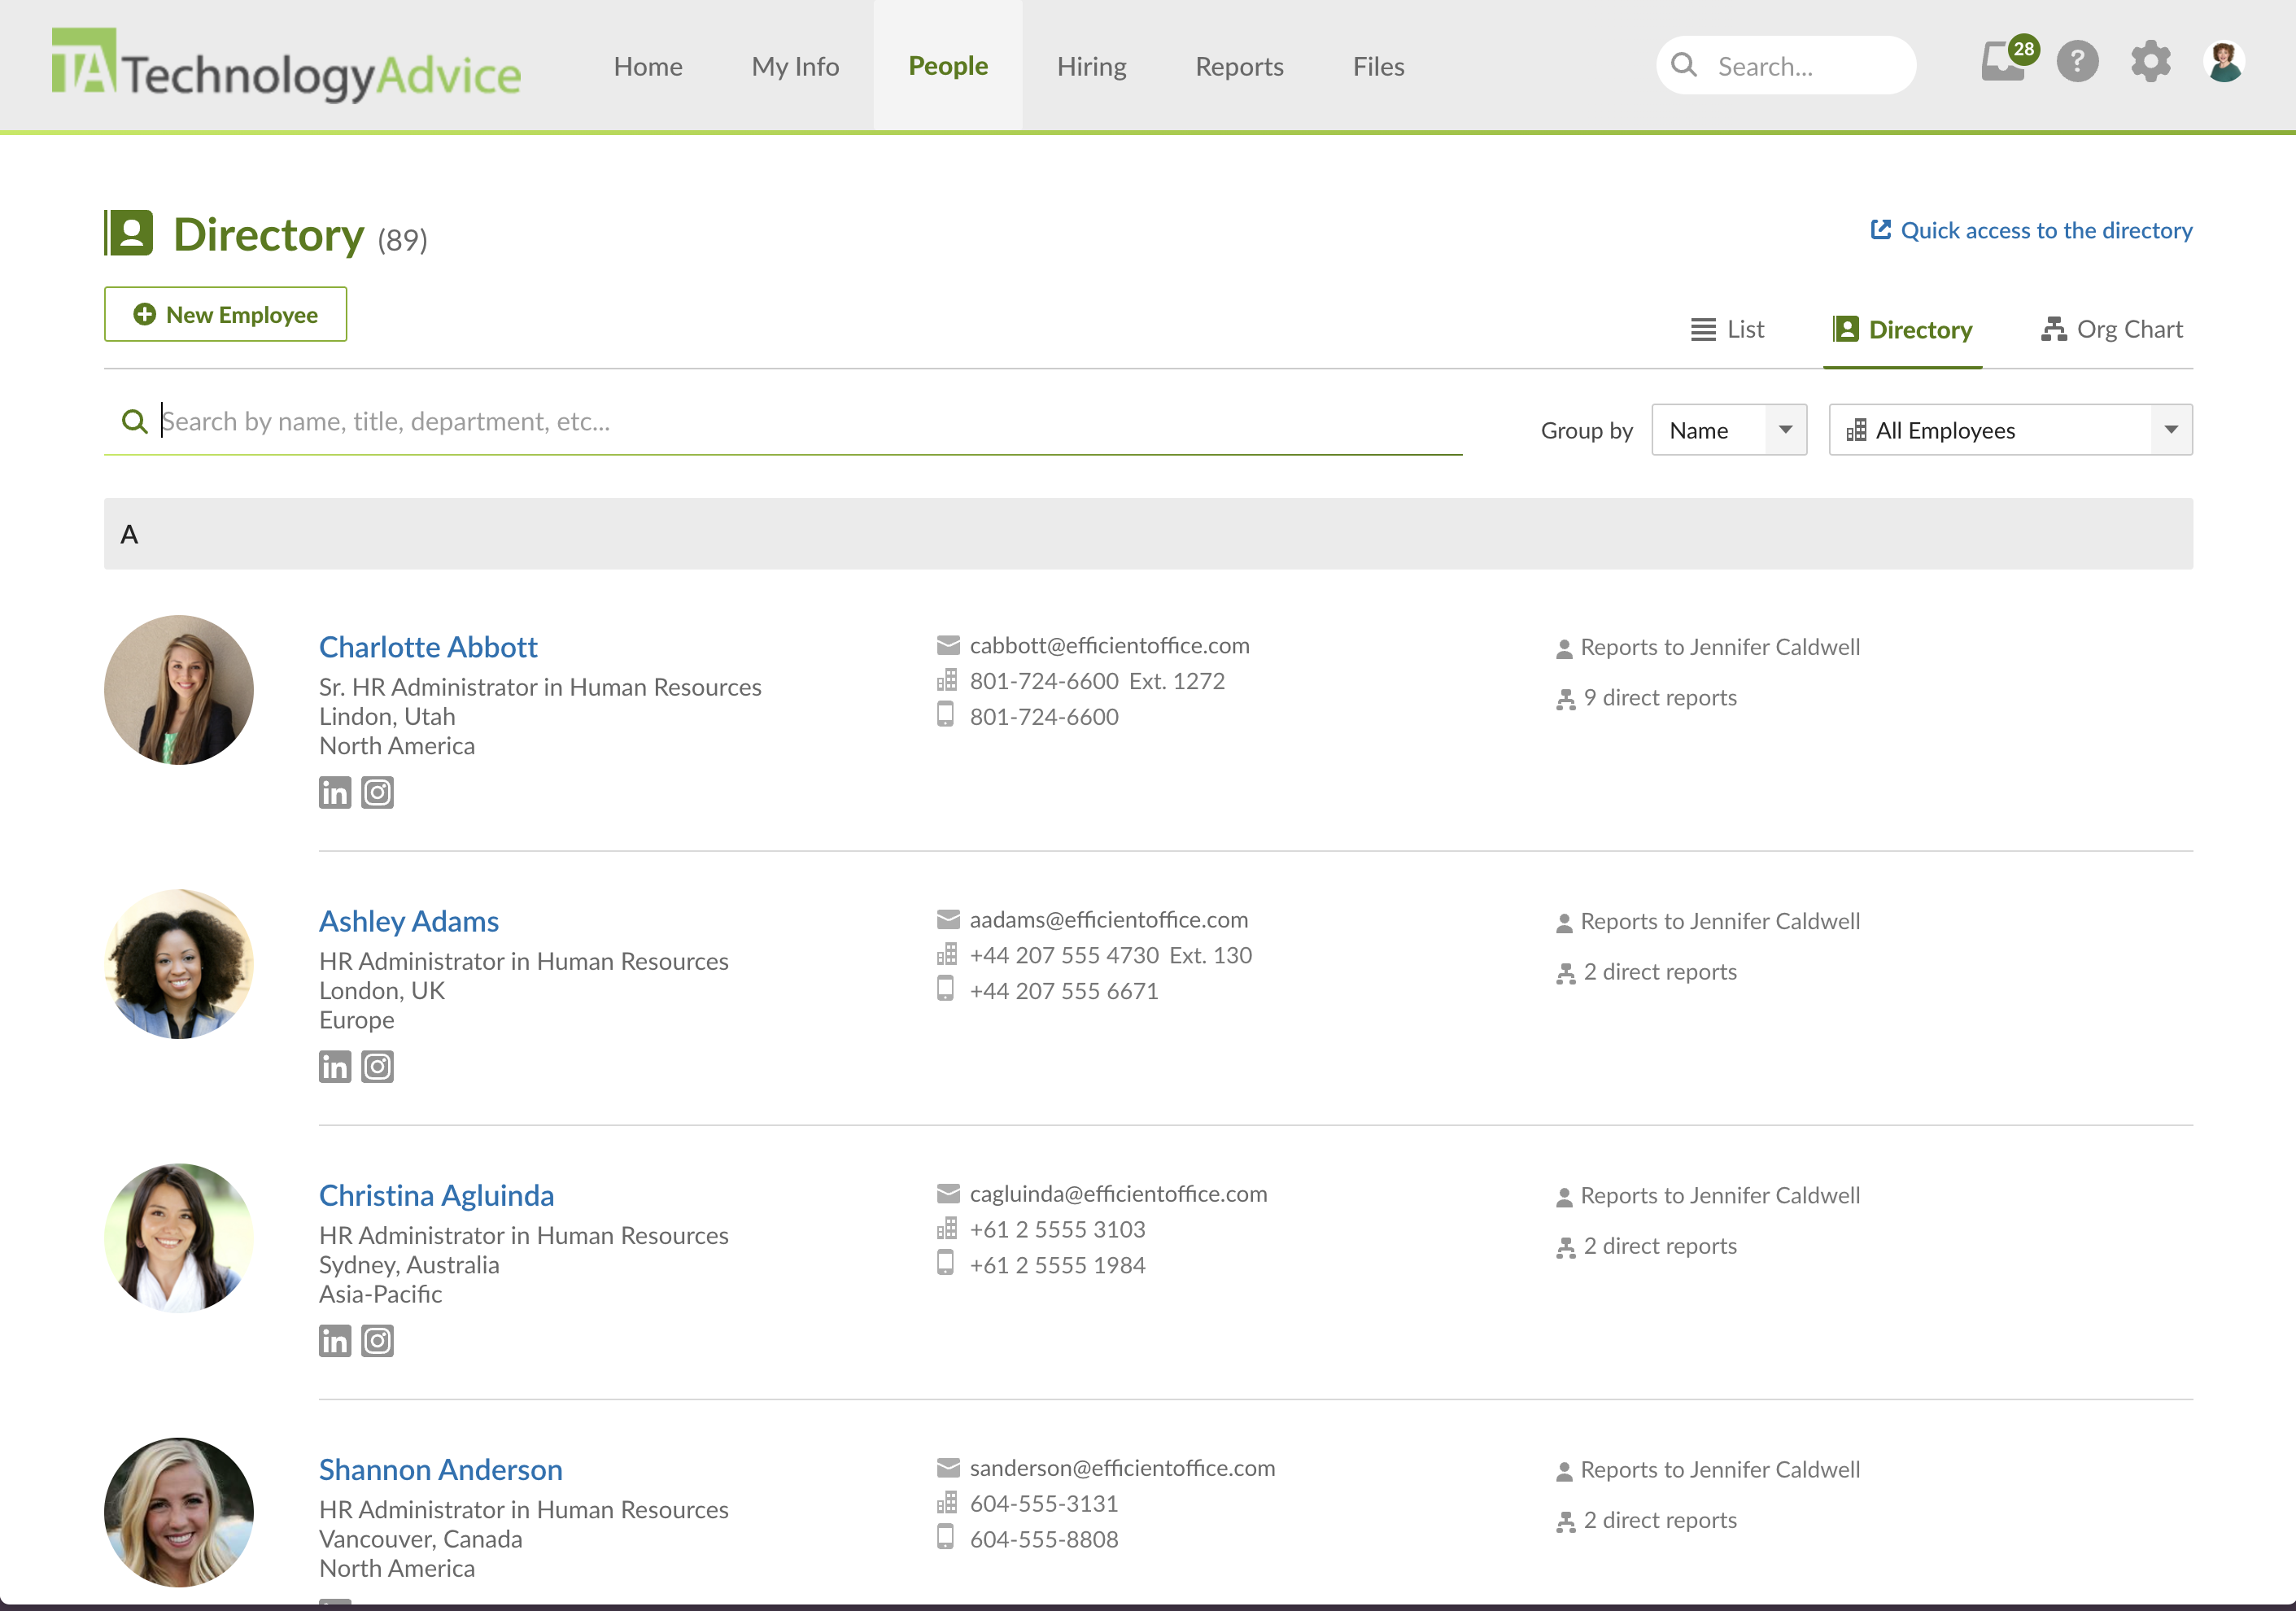
Task: Open Ashley Adams's LinkedIn icon
Action: 335,1067
